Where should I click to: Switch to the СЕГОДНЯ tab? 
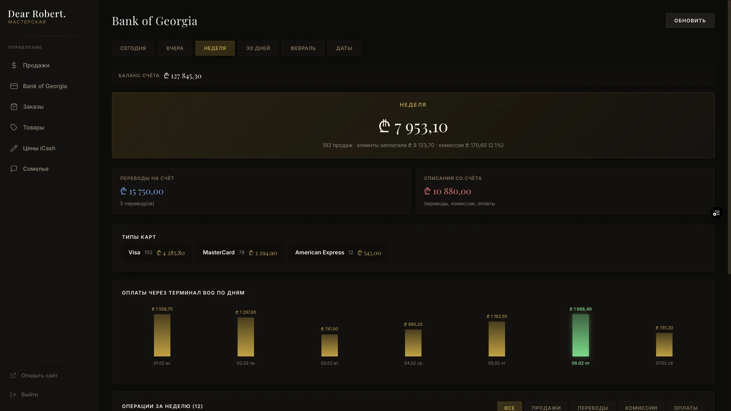(133, 48)
